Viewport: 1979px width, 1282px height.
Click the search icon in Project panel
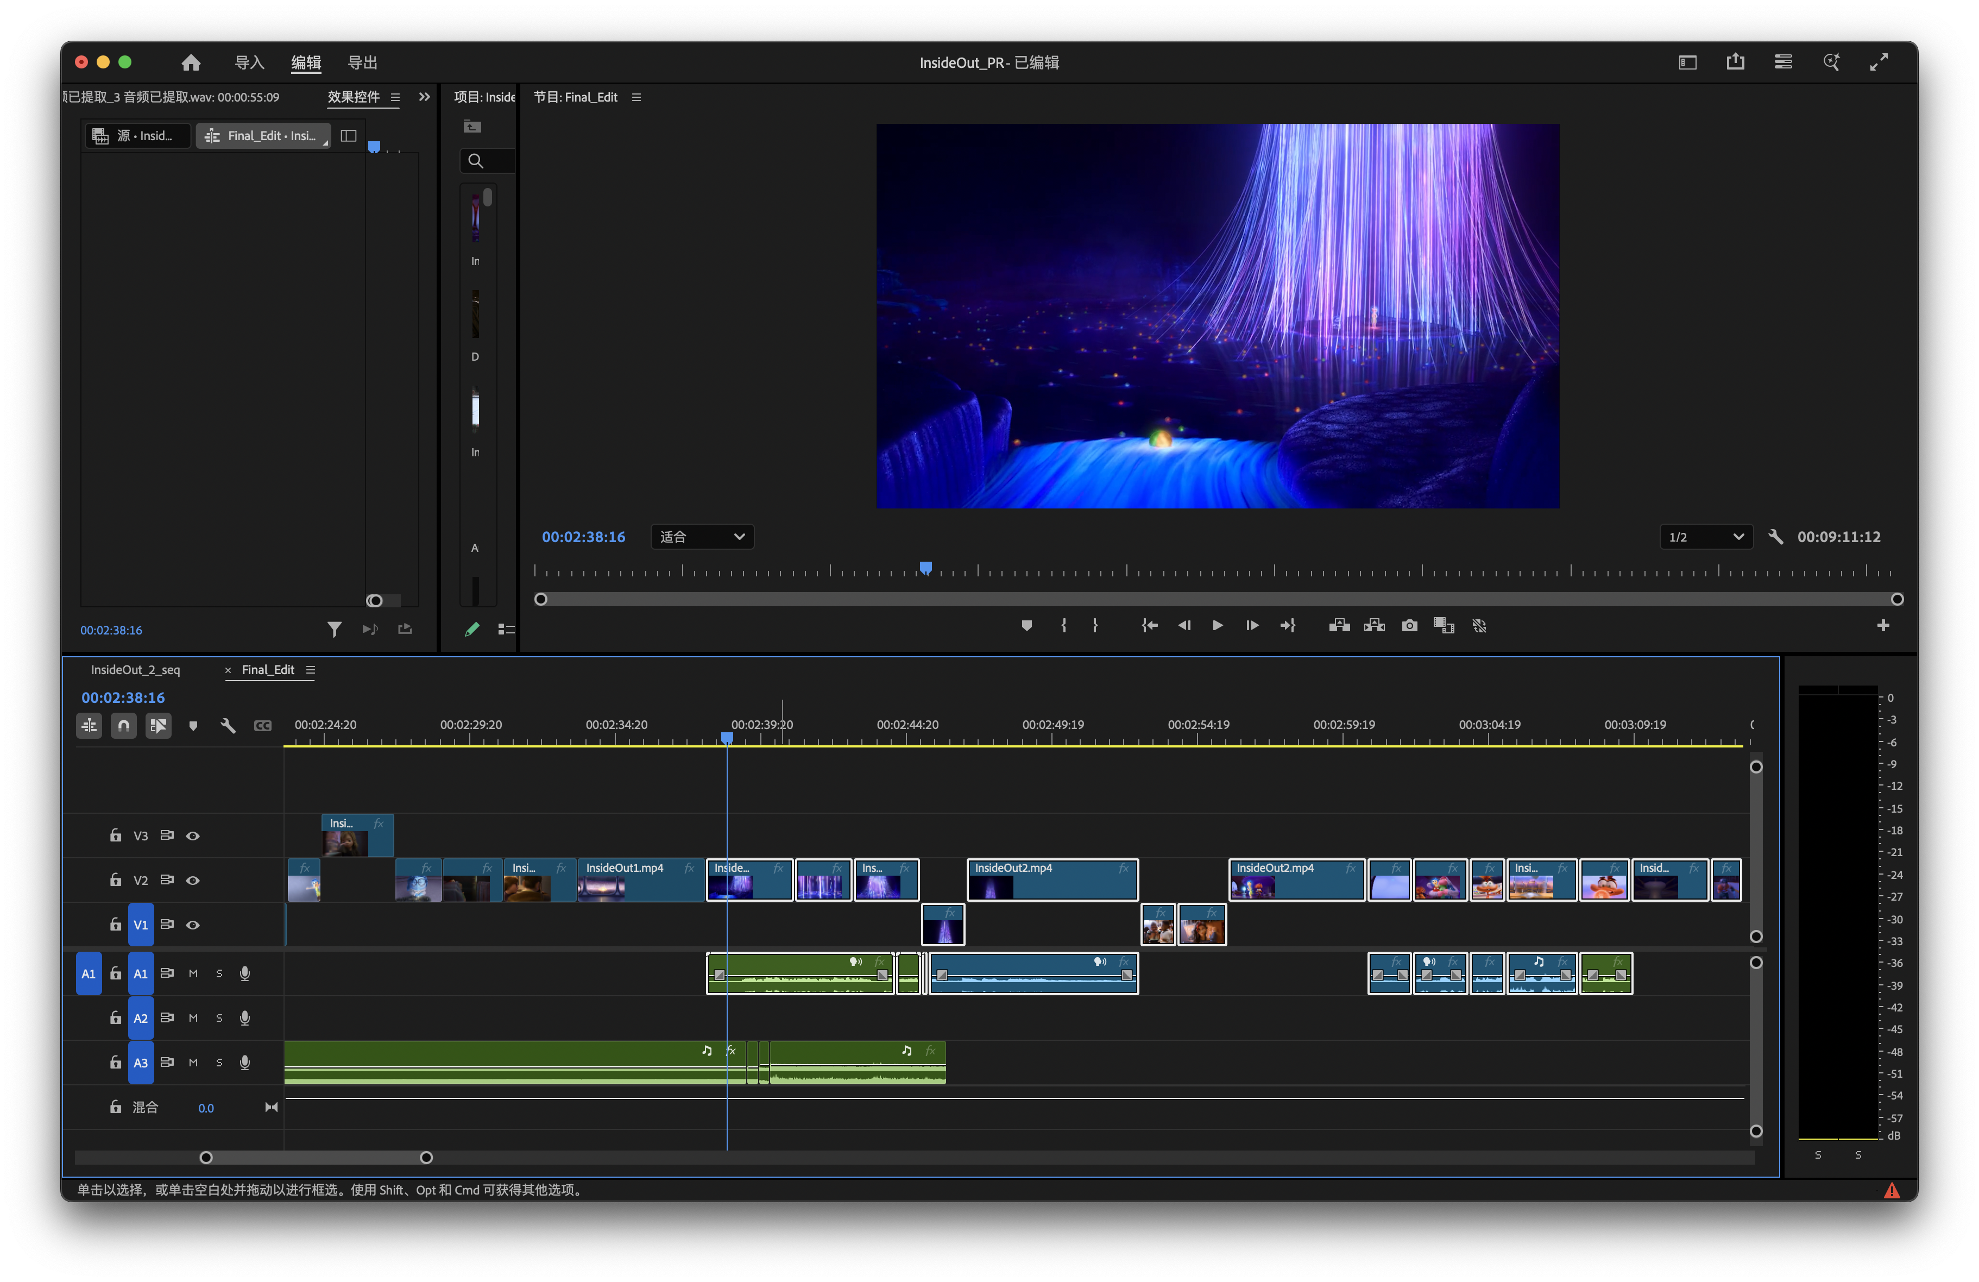(x=476, y=161)
